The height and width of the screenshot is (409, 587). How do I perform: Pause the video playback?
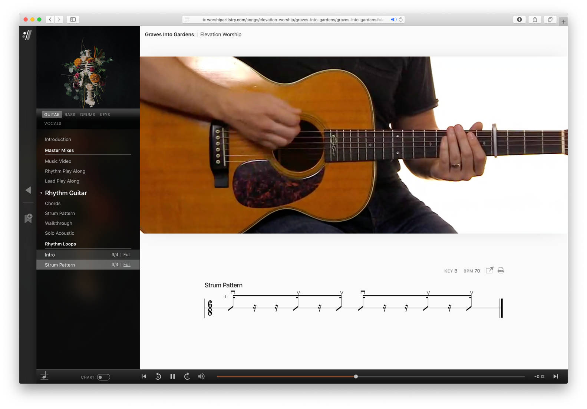pyautogui.click(x=172, y=376)
